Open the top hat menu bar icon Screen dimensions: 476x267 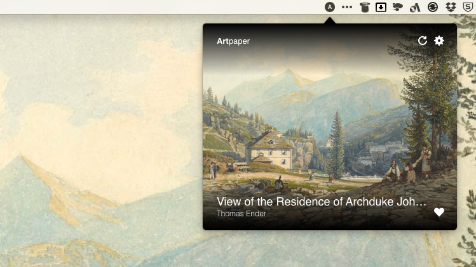(364, 7)
